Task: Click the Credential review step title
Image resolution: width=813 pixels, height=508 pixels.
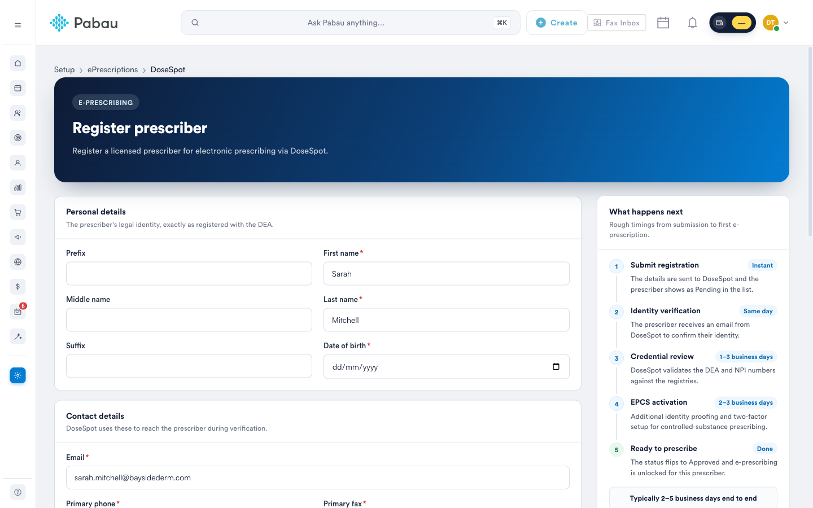Action: [662, 356]
